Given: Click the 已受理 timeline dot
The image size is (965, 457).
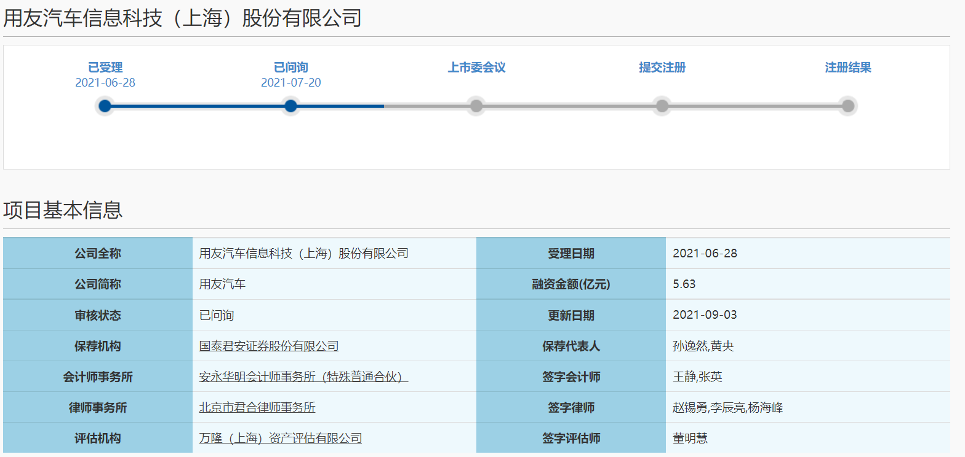Looking at the screenshot, I should pyautogui.click(x=105, y=106).
